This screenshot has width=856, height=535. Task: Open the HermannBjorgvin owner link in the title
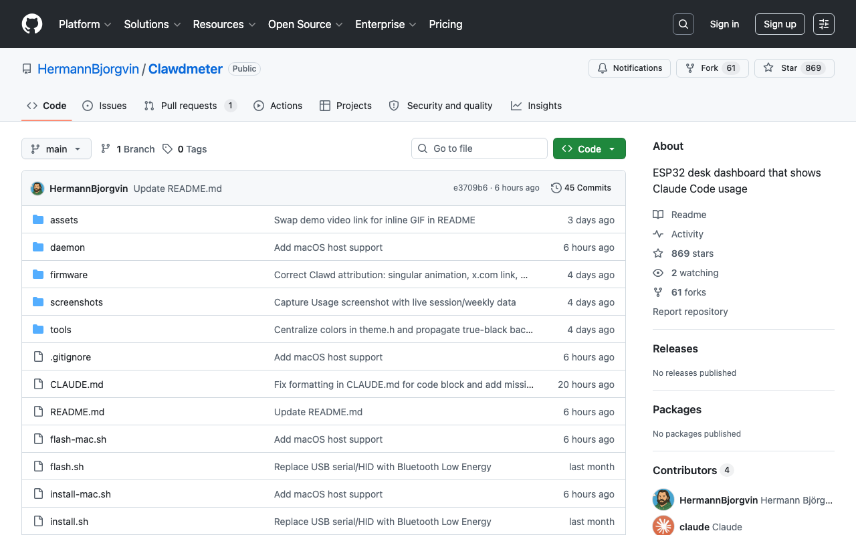pos(88,69)
